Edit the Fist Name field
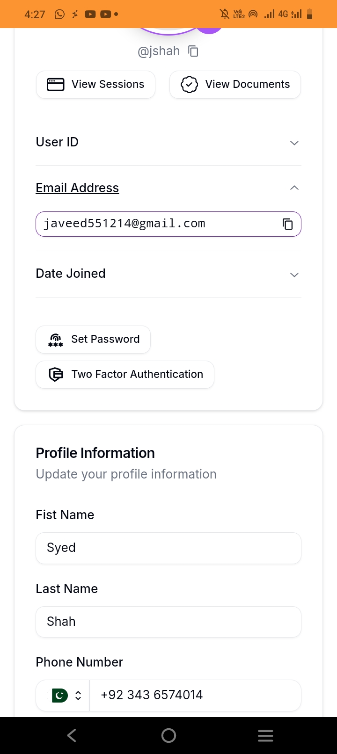Viewport: 337px width, 754px height. tap(168, 548)
